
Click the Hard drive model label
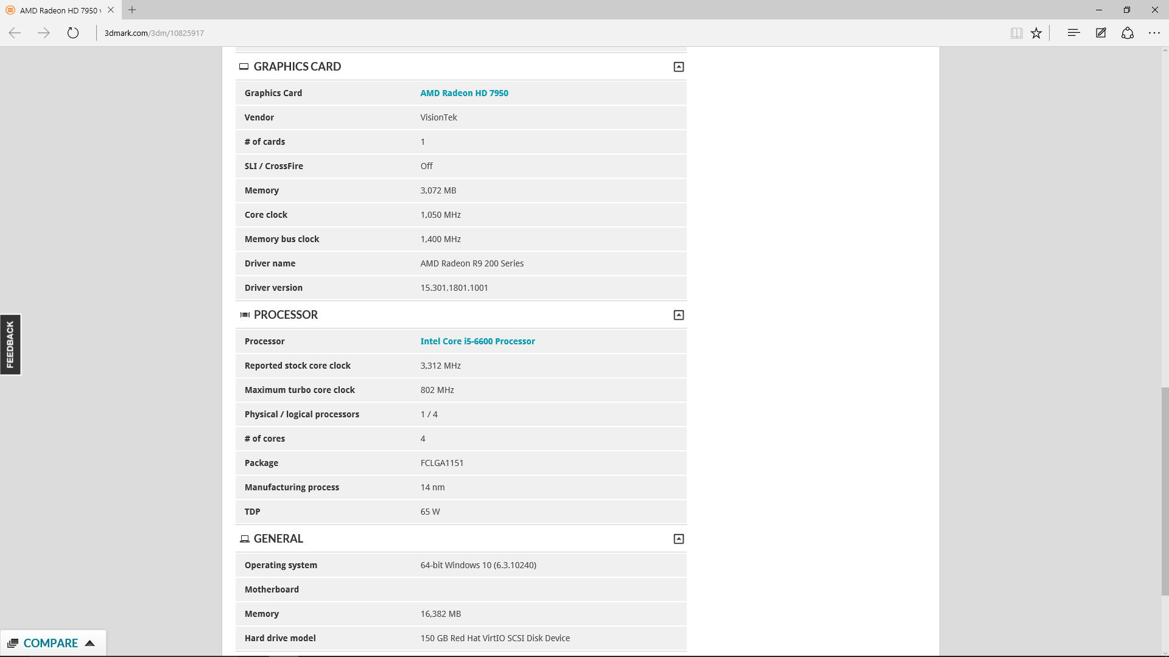point(280,638)
